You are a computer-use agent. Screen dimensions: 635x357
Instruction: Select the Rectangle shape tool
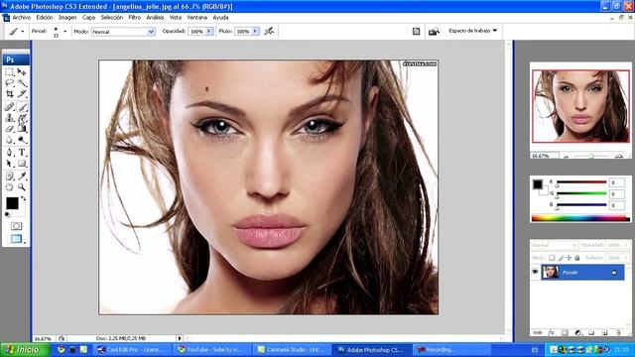(22, 164)
